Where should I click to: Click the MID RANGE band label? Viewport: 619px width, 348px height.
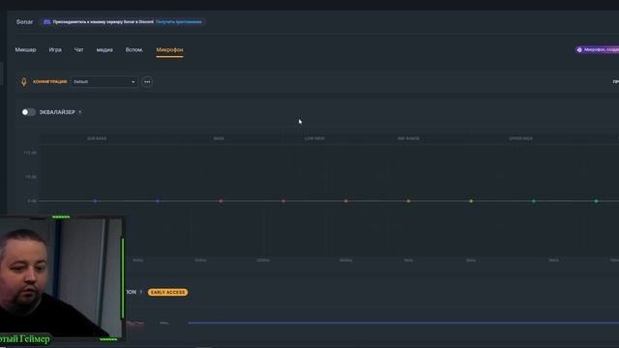(x=408, y=138)
